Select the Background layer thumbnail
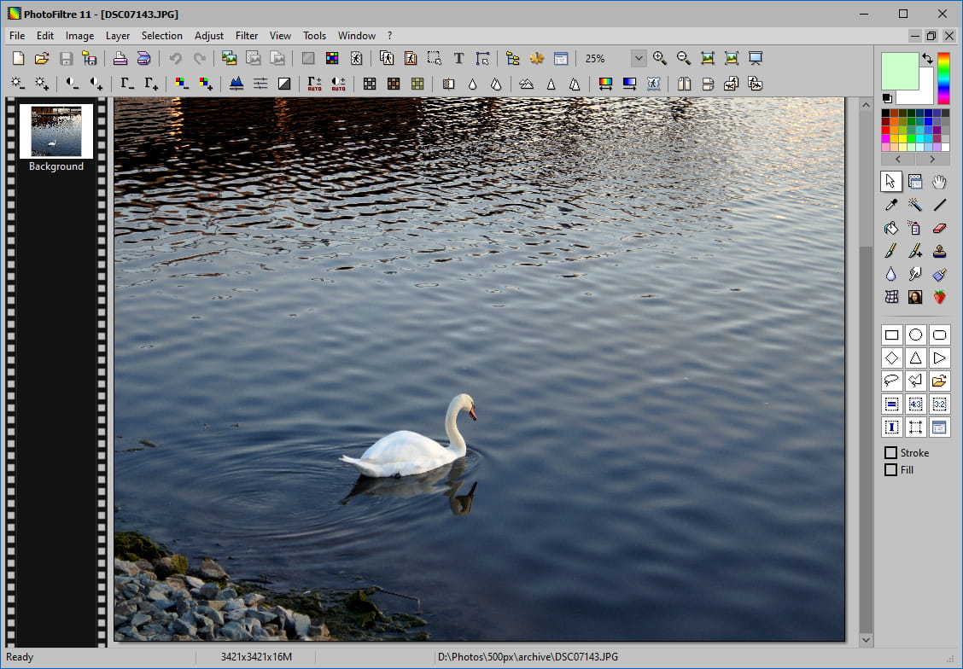This screenshot has height=669, width=963. click(x=55, y=131)
